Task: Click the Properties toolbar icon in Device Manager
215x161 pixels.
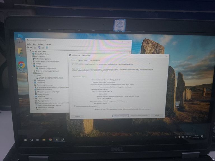Action: (35, 48)
